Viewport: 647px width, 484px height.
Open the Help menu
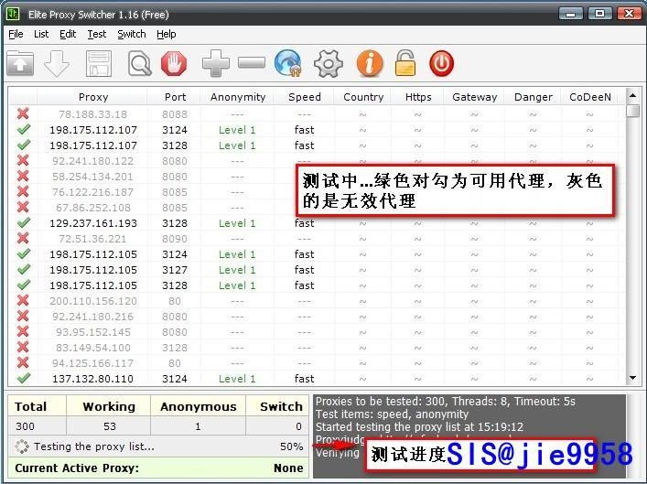pyautogui.click(x=167, y=34)
